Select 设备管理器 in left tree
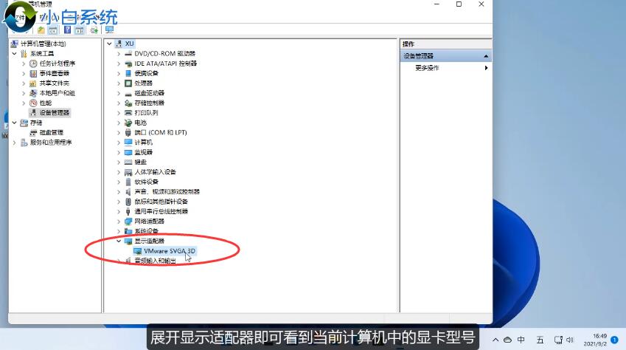Image resolution: width=626 pixels, height=350 pixels. pos(55,113)
